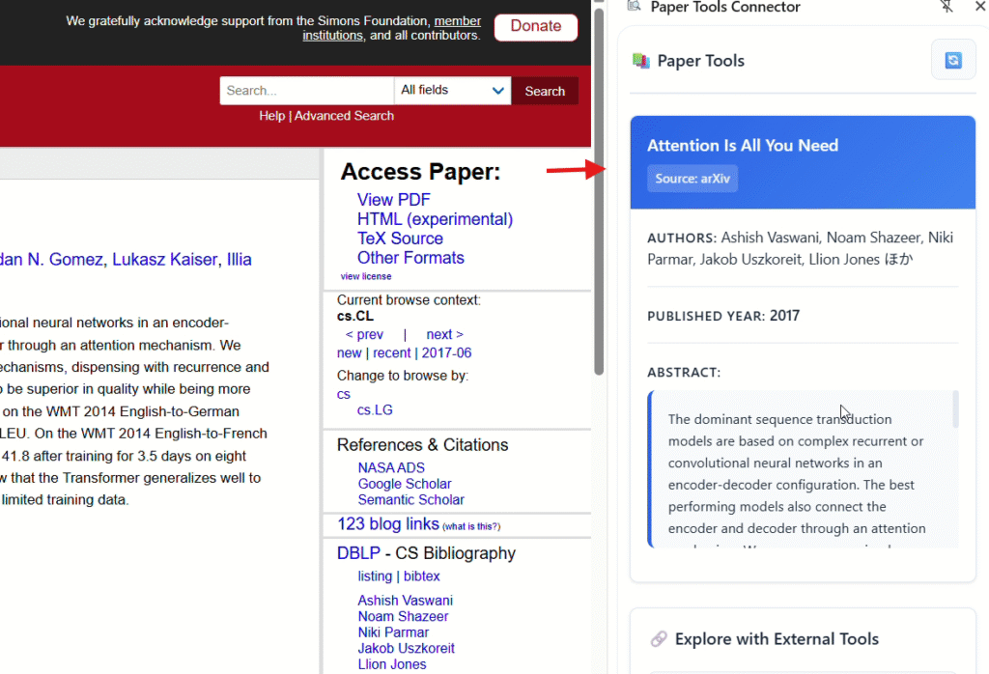This screenshot has height=674, width=989.
Task: Change browse context to cs
Action: 343,395
